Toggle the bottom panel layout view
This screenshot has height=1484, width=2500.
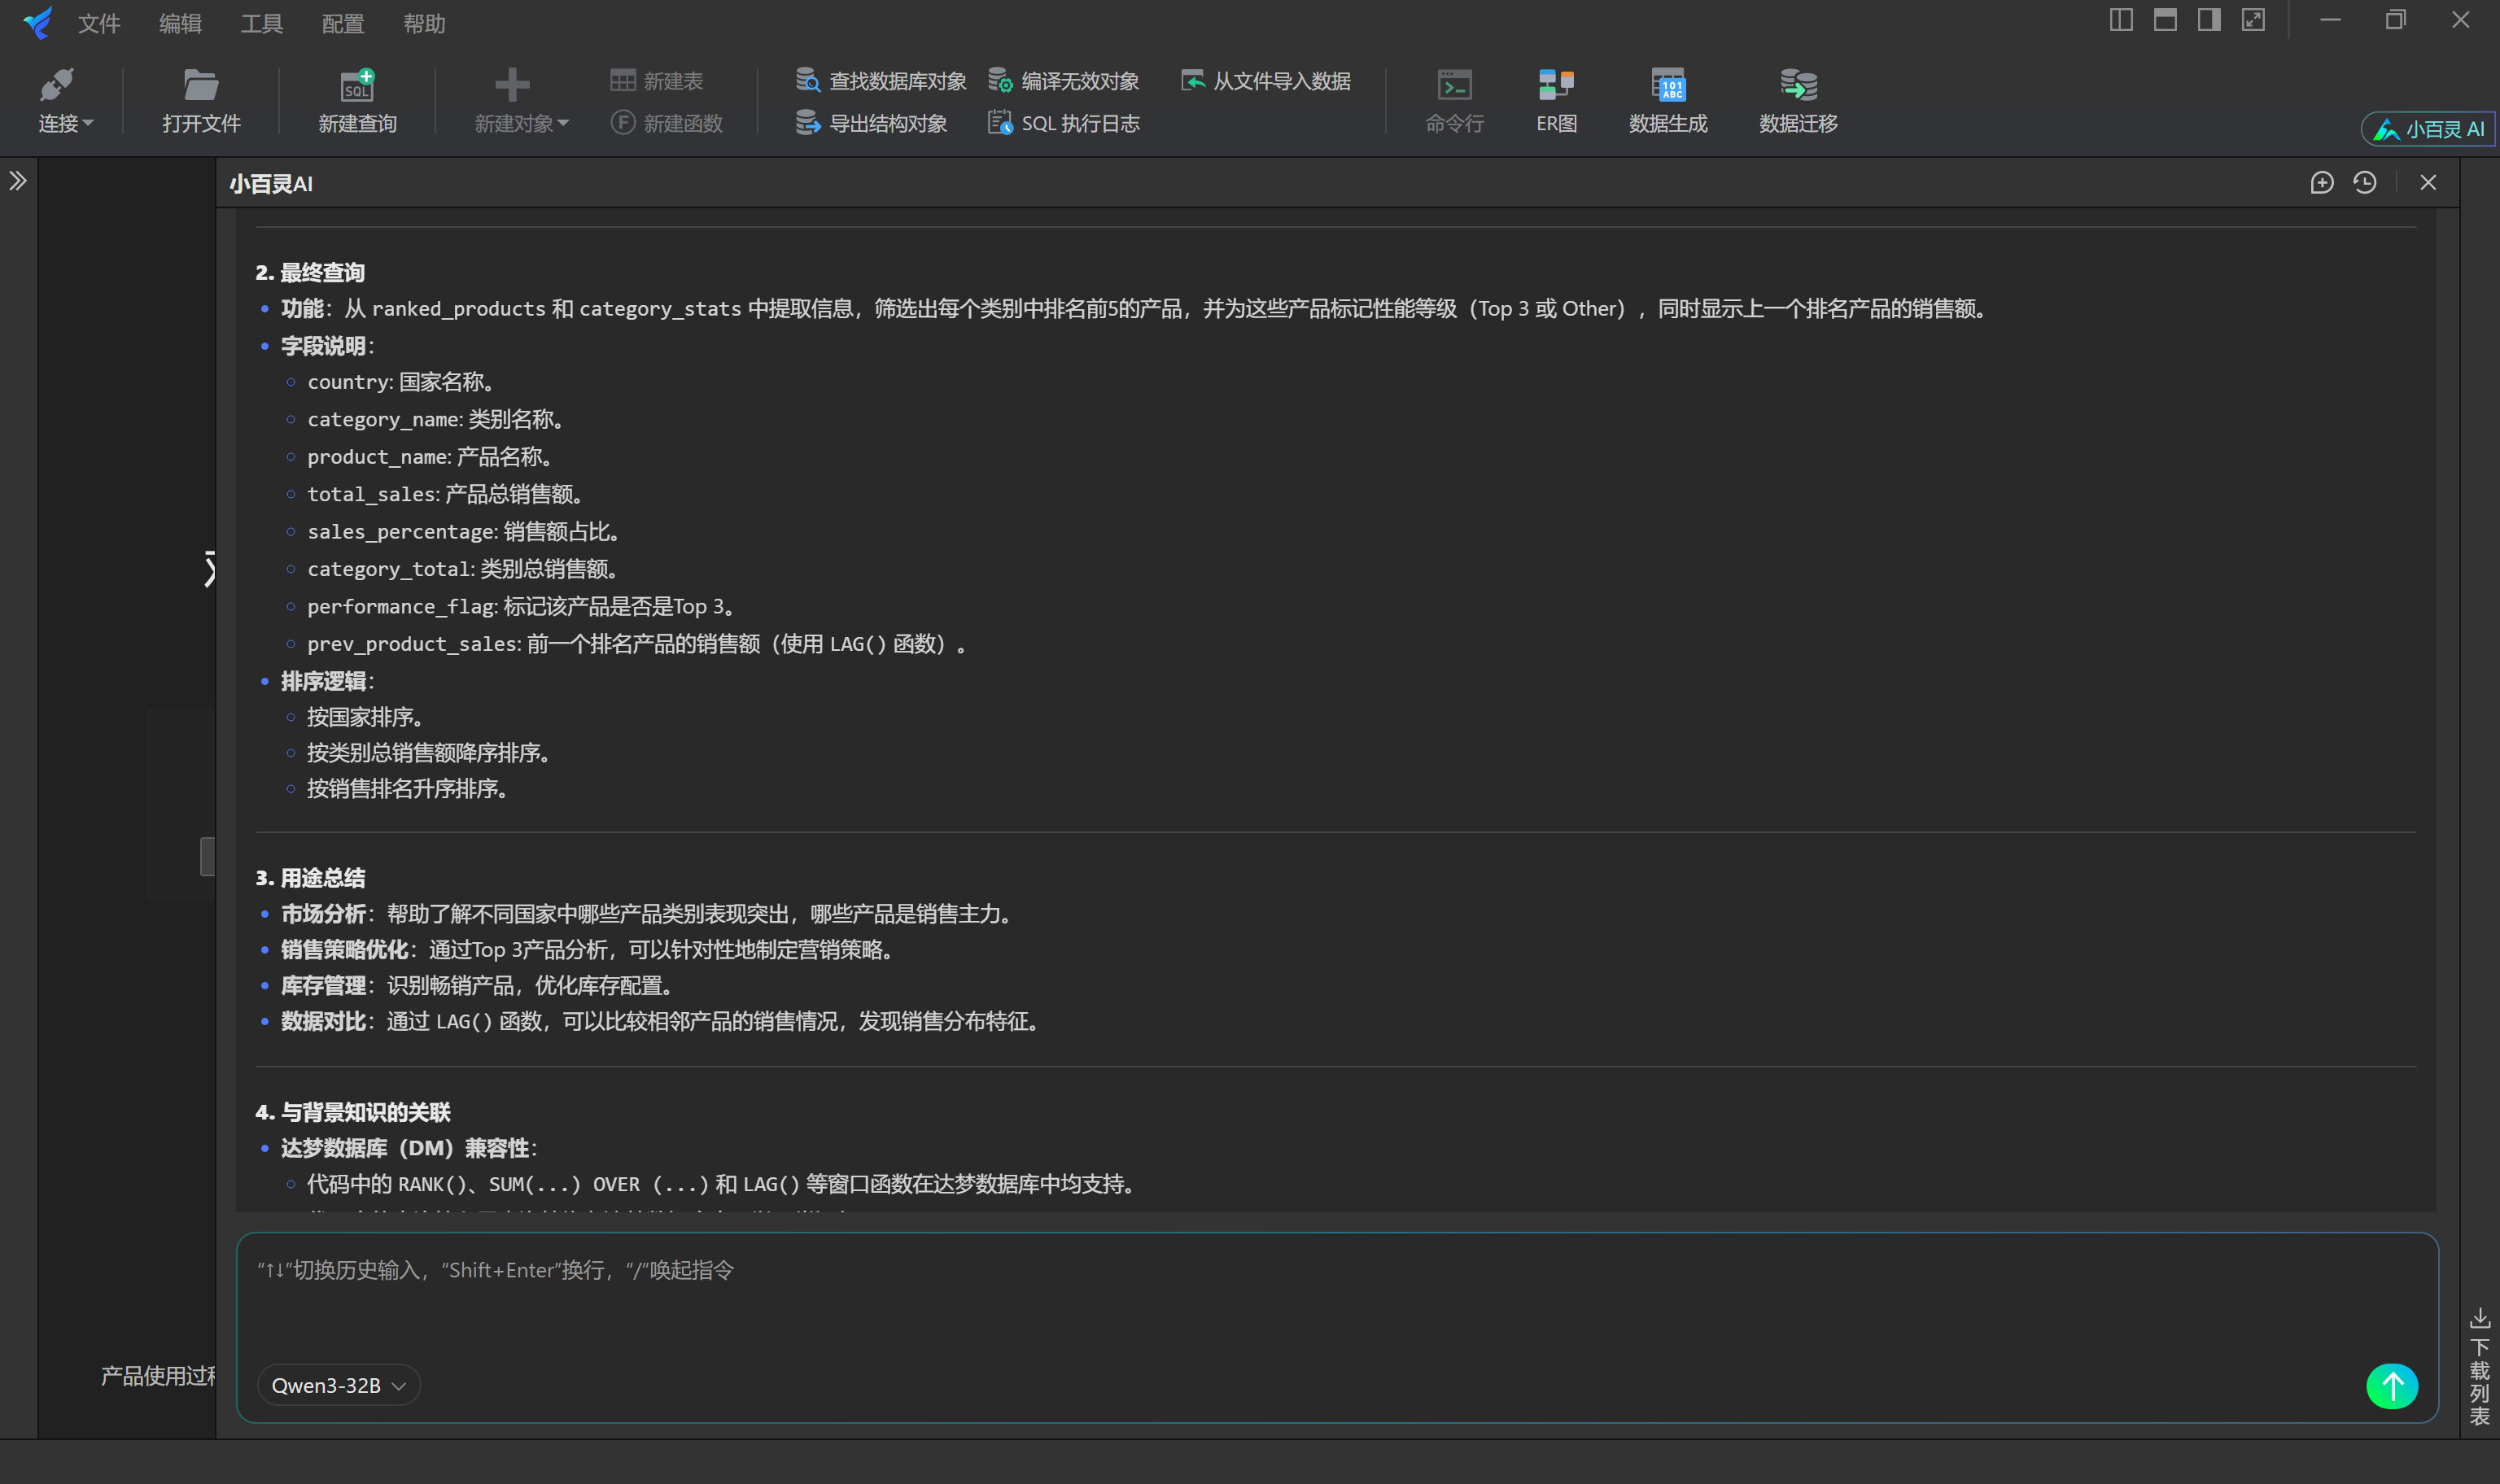[x=2165, y=19]
